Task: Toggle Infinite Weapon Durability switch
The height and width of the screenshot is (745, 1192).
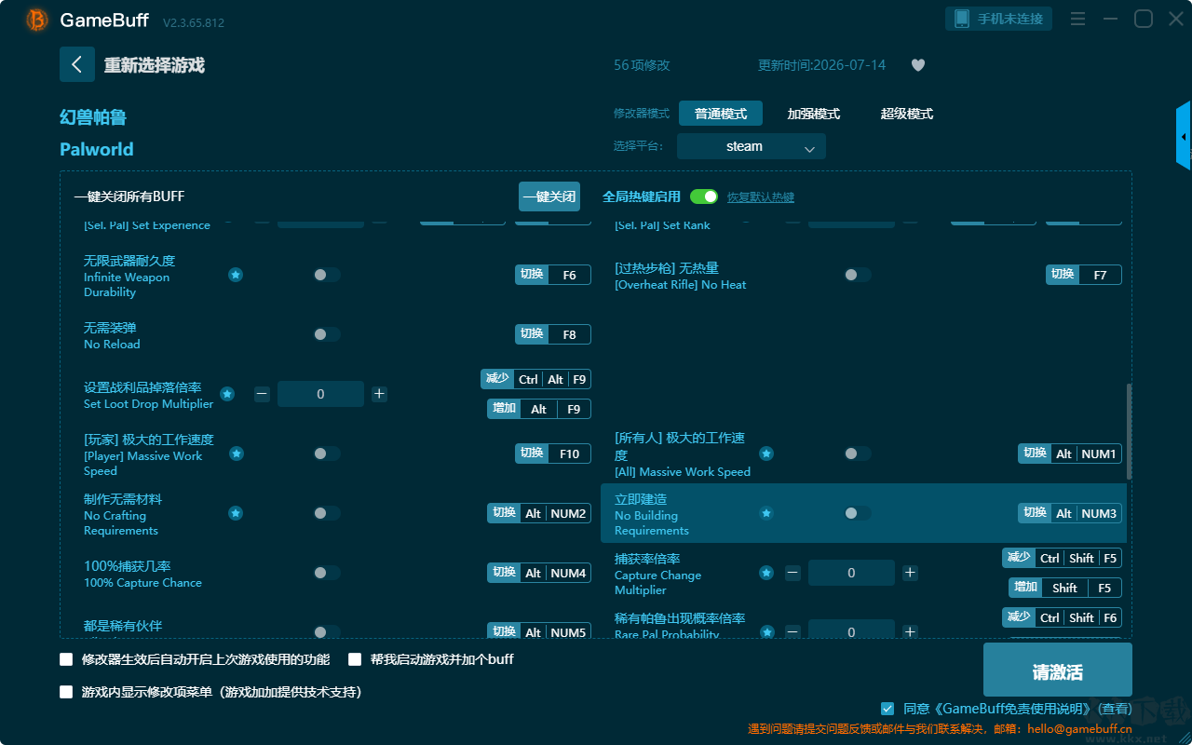Action: 327,275
